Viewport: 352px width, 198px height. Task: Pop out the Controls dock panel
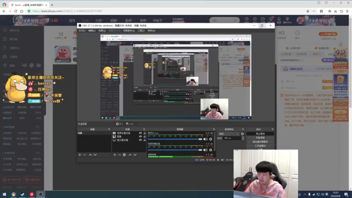tap(272, 129)
